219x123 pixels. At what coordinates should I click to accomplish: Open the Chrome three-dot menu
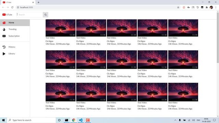(216, 8)
